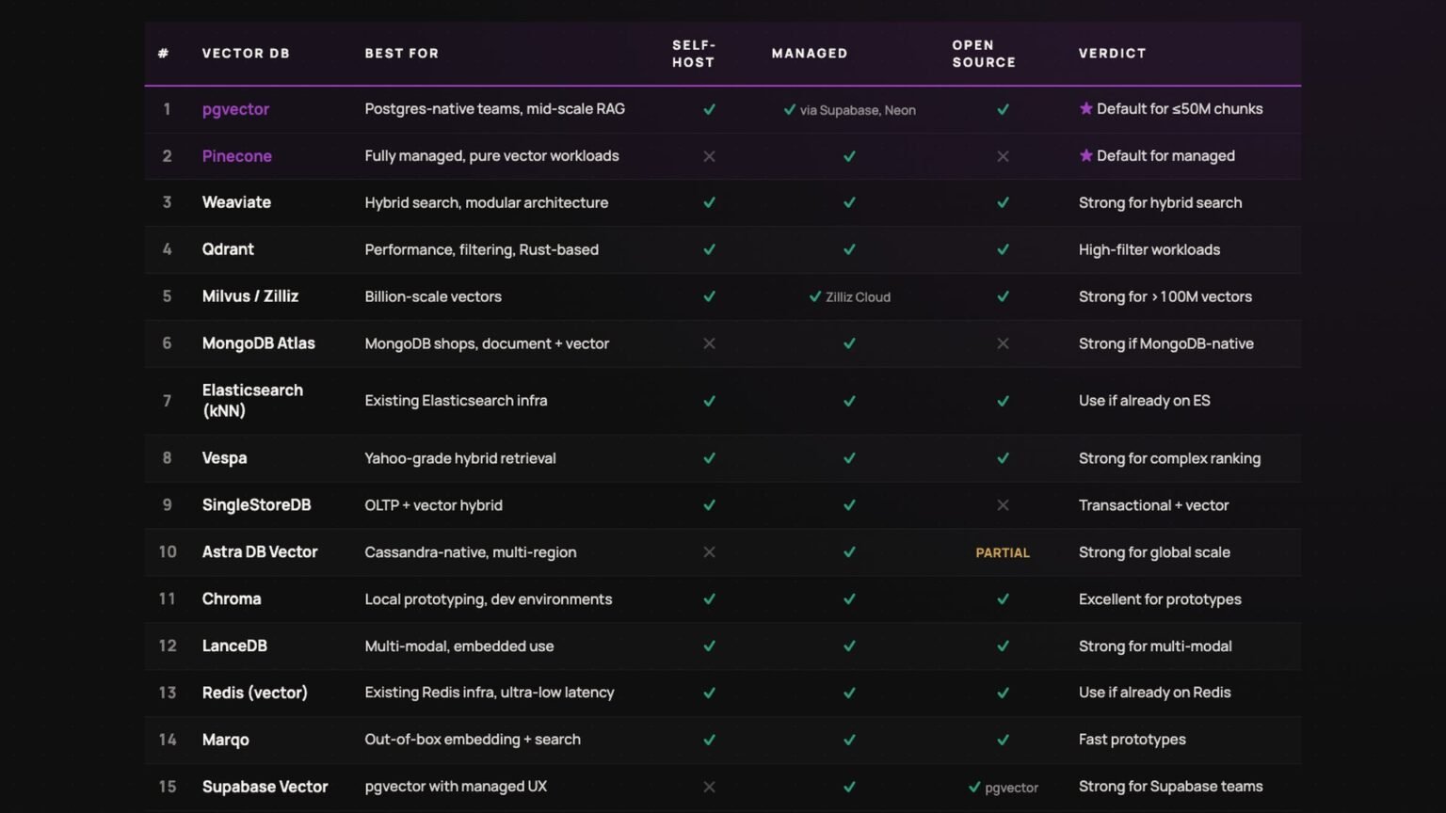Click the Zilliz Cloud managed checkmark
The height and width of the screenshot is (813, 1446).
pyautogui.click(x=815, y=296)
